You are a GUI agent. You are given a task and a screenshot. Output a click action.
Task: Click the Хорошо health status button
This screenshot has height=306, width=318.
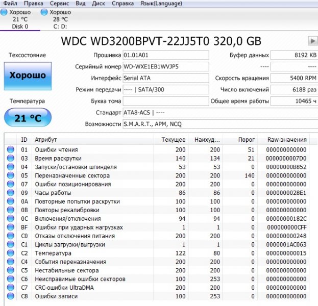[28, 75]
